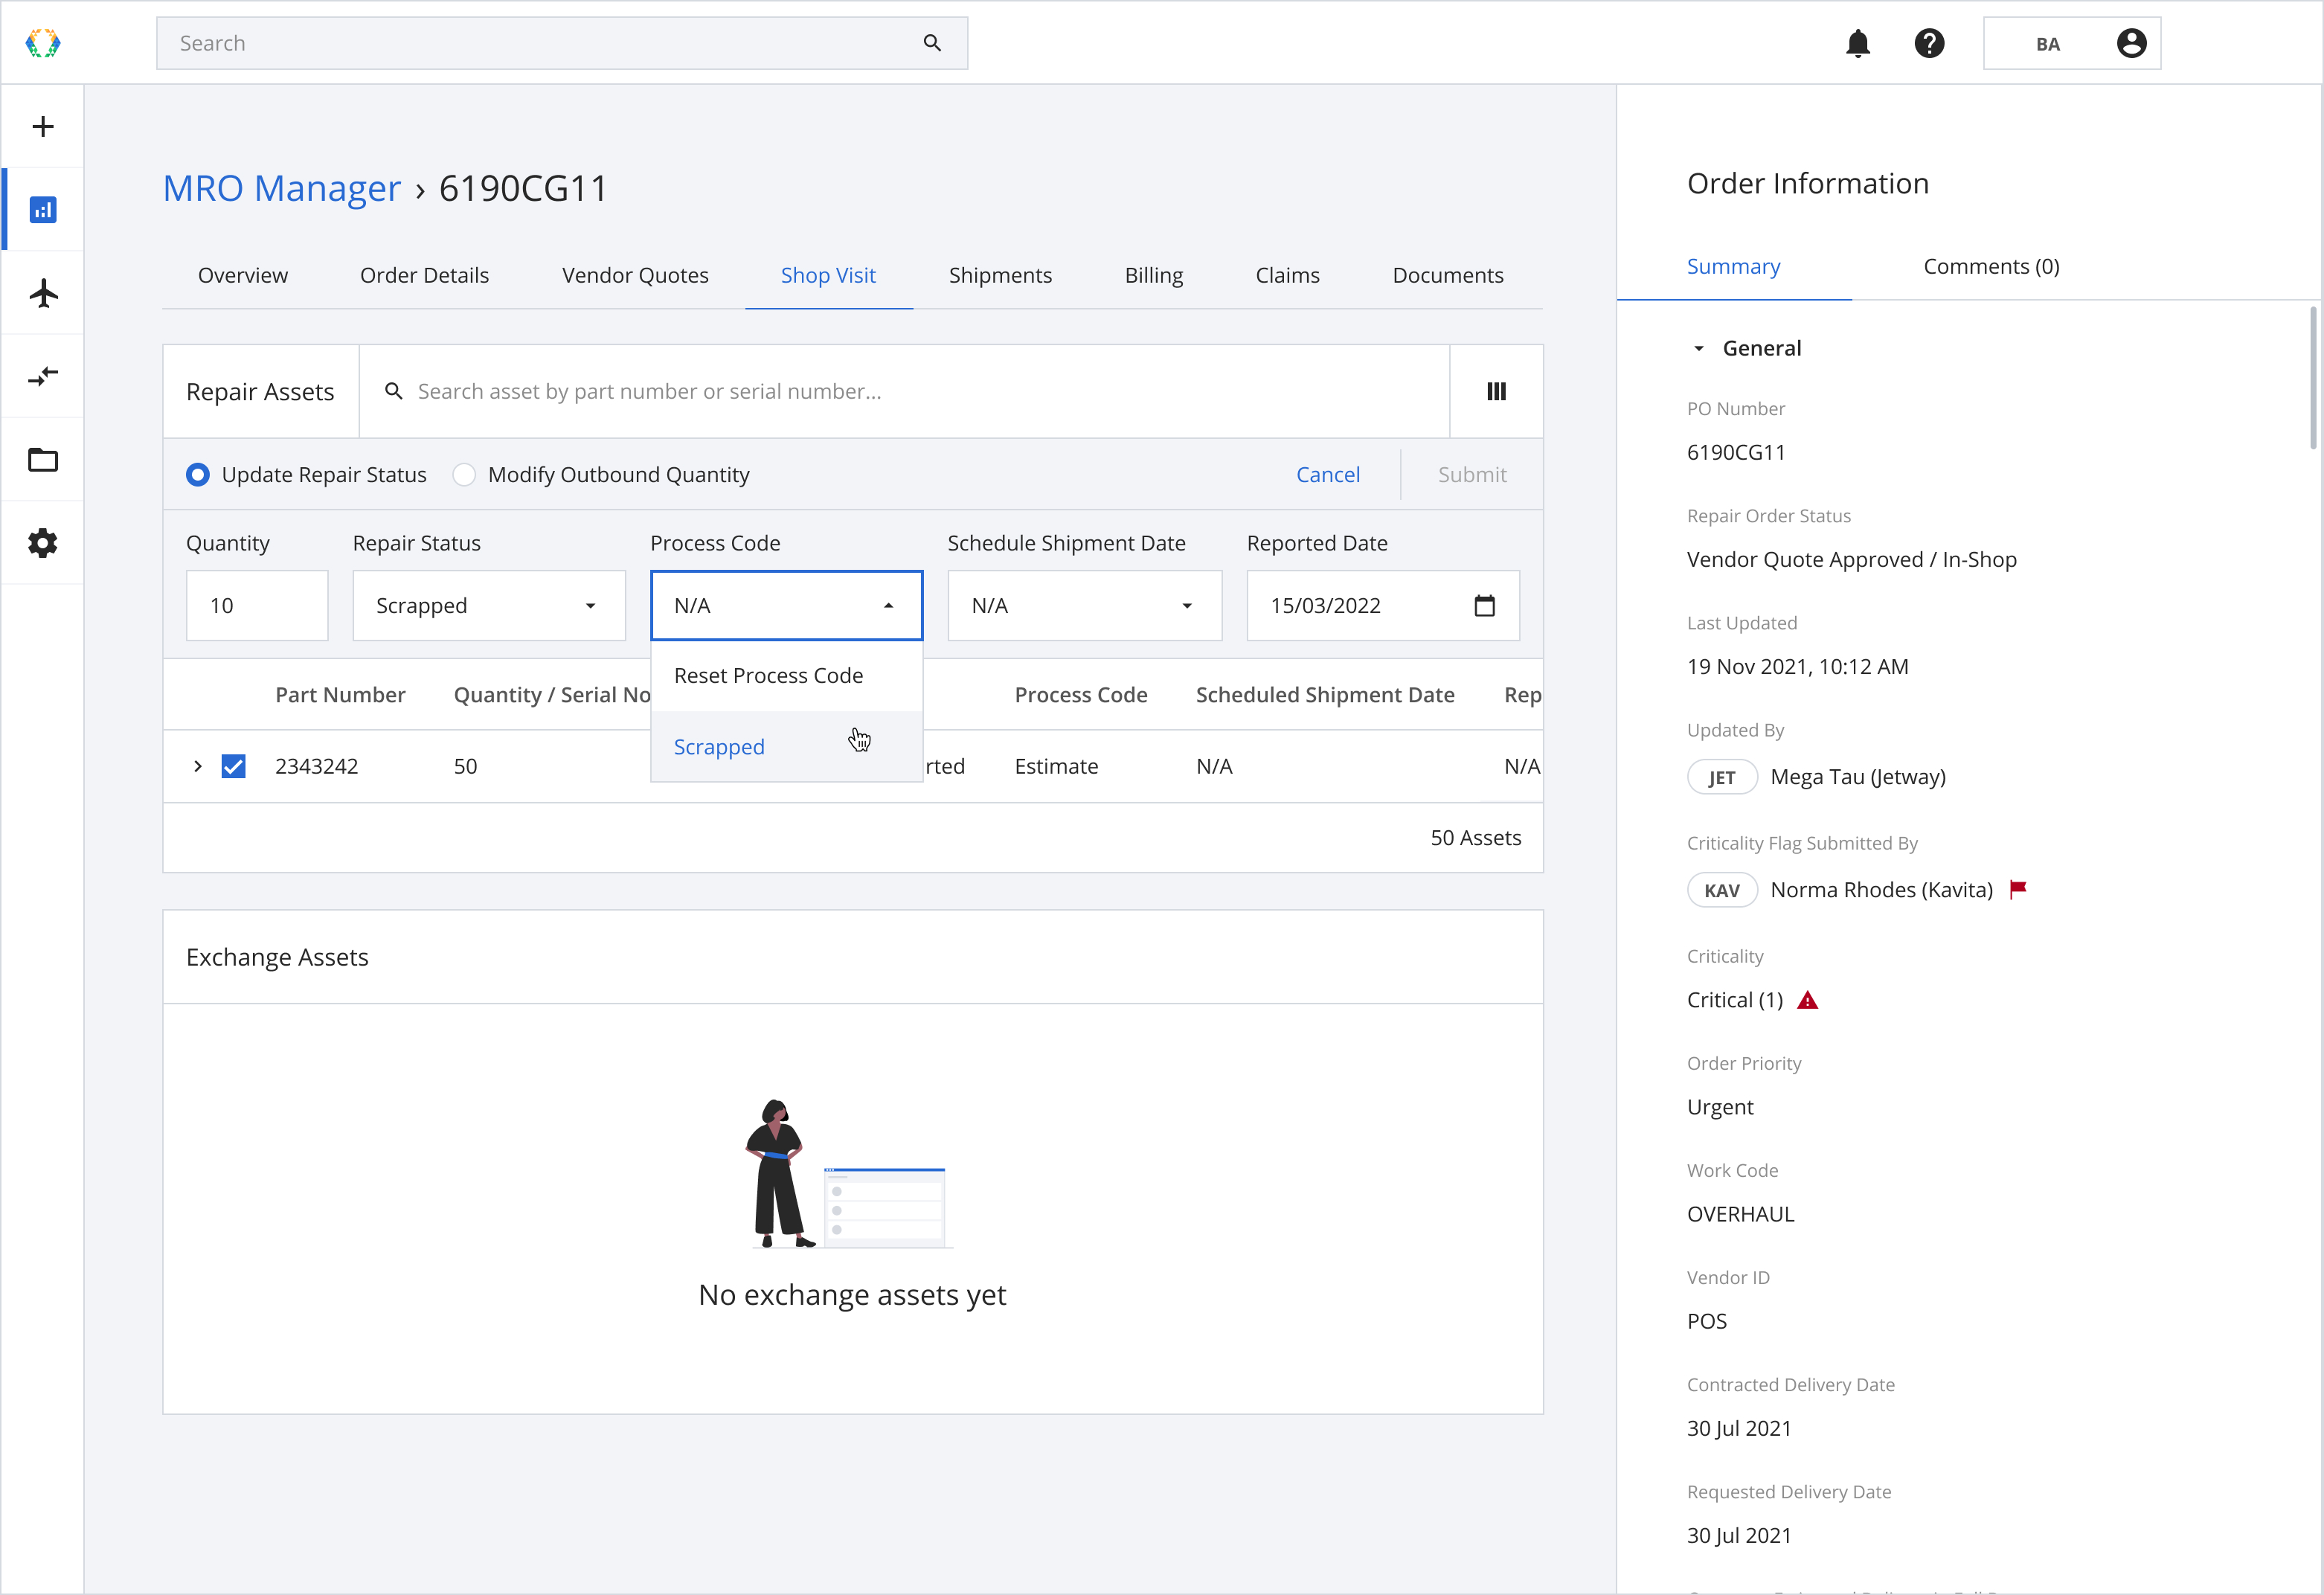Click PO Number value 6190CG11 in summary
The width and height of the screenshot is (2324, 1595).
point(1736,452)
